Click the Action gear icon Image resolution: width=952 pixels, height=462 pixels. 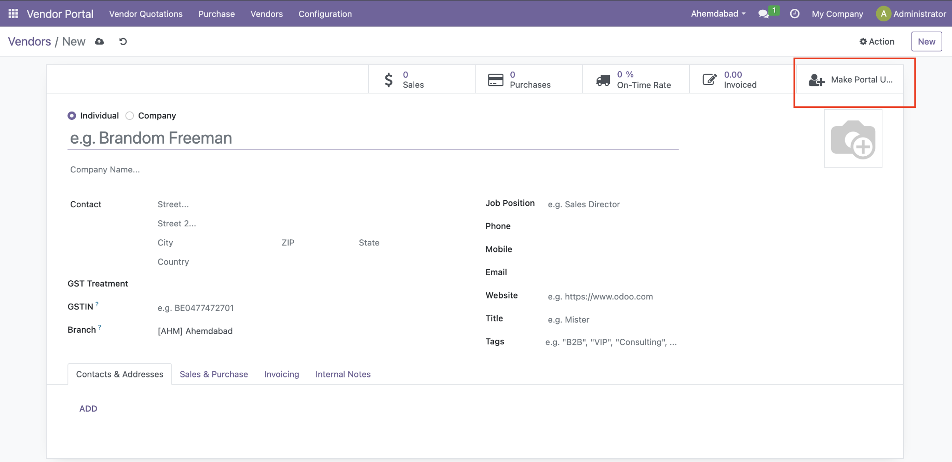click(x=863, y=41)
